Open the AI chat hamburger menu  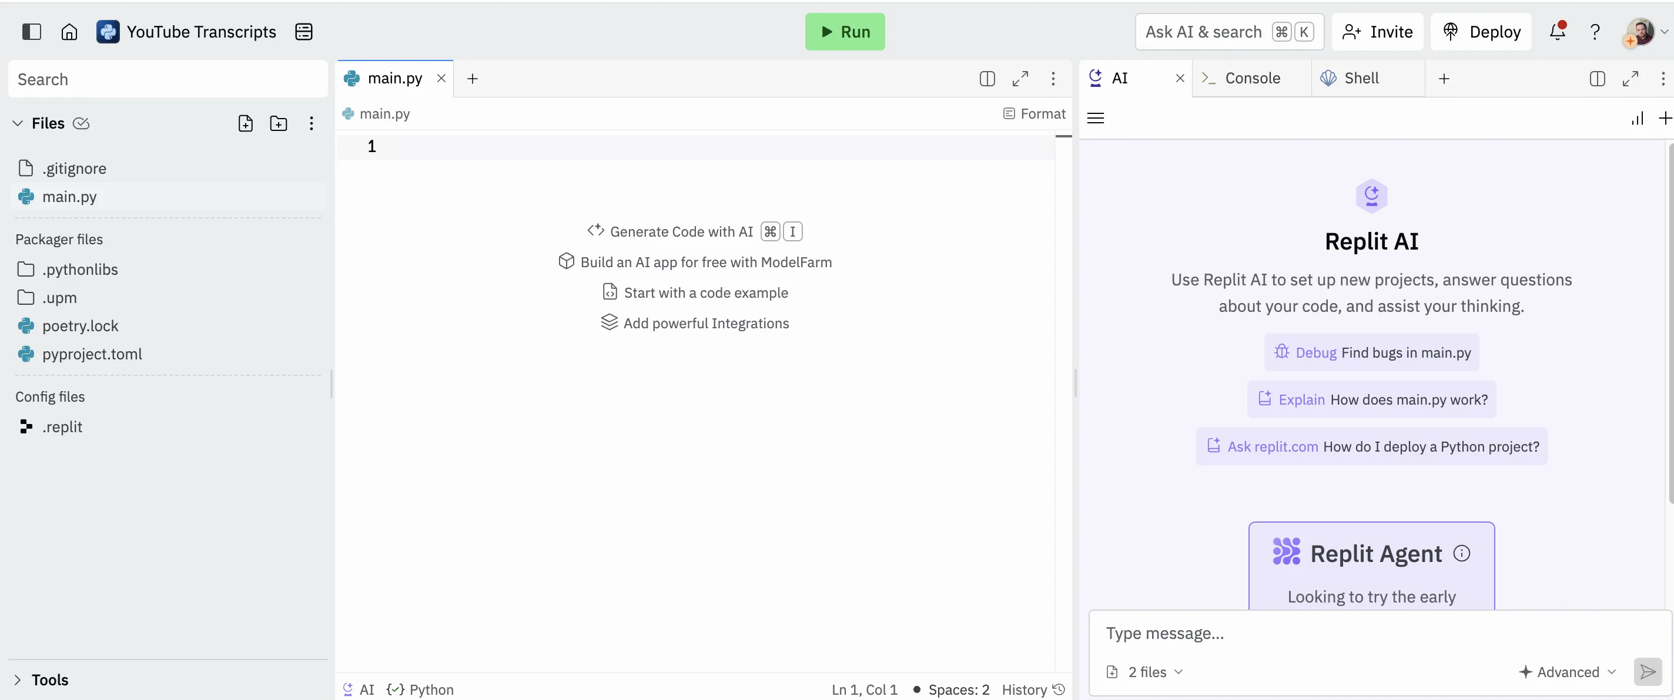click(x=1096, y=118)
